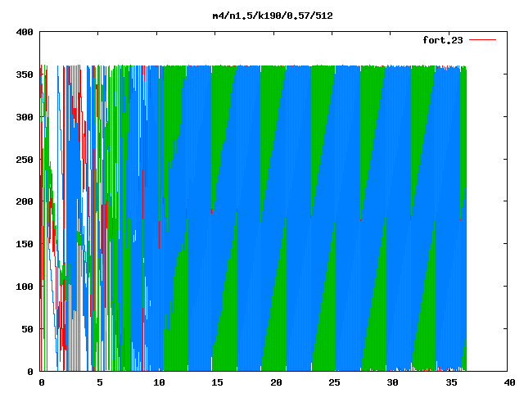
Task: Click y-axis label 50
Action: 27,329
